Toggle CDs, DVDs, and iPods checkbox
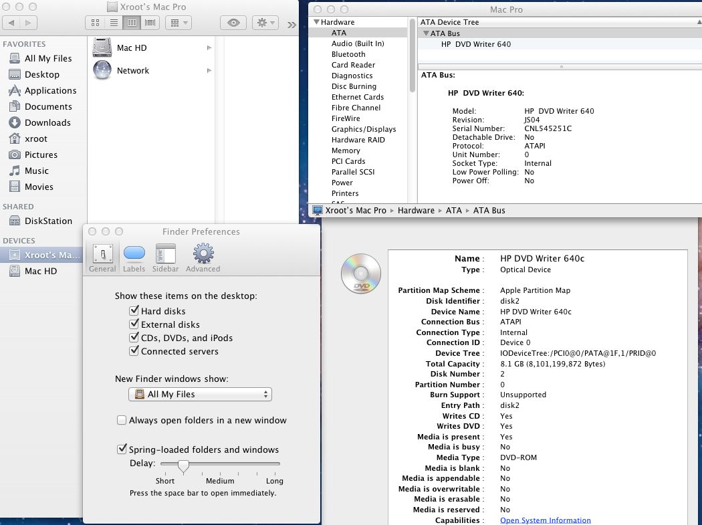The image size is (702, 525). click(134, 337)
